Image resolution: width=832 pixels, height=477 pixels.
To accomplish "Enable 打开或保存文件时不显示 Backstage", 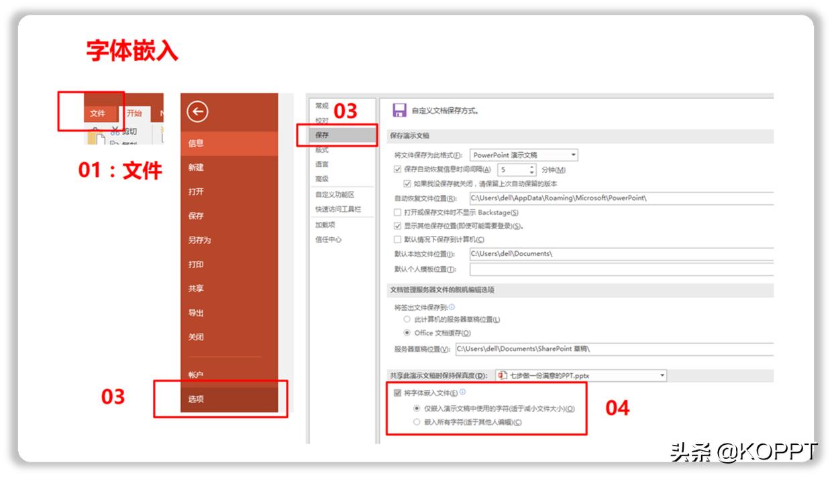I will (397, 212).
